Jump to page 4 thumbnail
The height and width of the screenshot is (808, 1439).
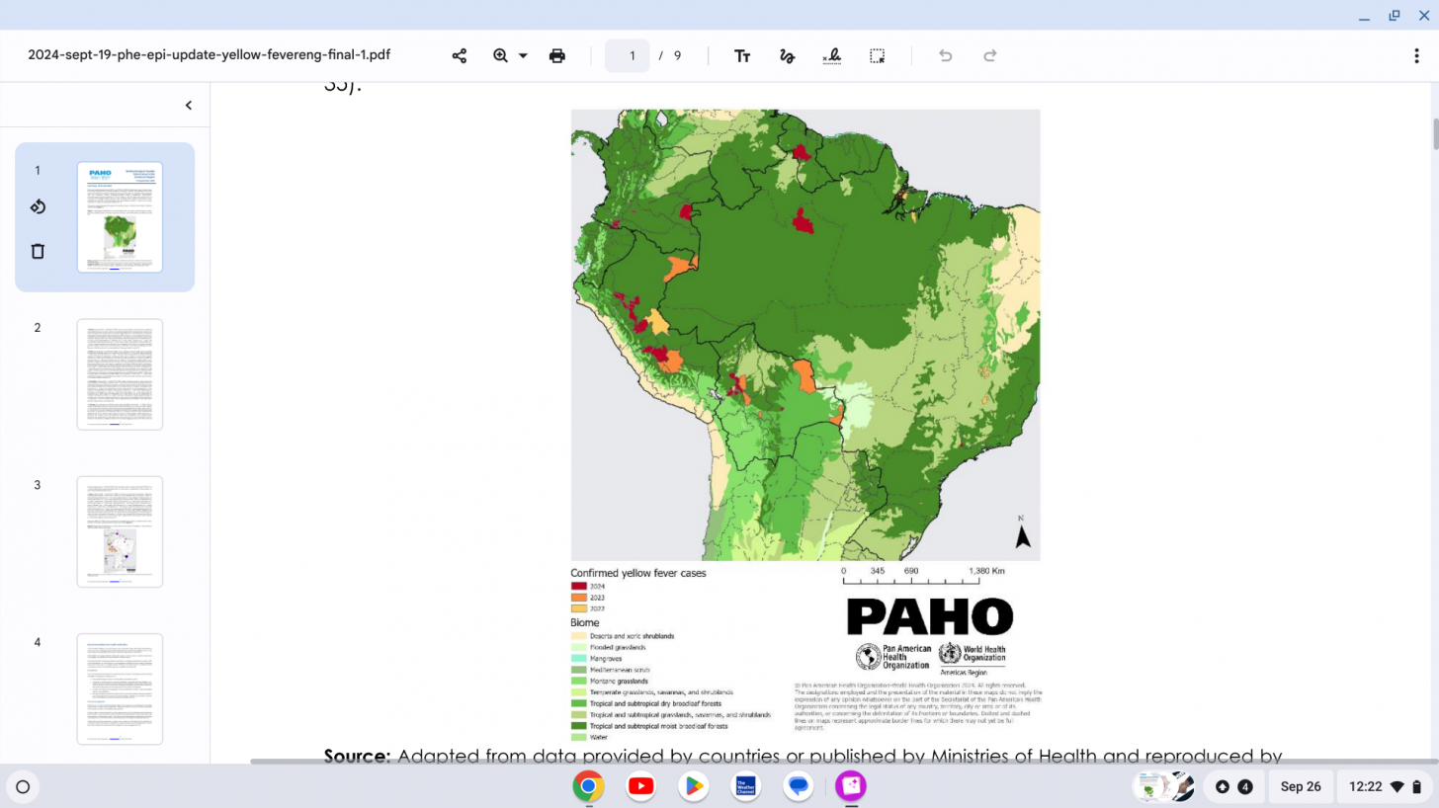(120, 688)
